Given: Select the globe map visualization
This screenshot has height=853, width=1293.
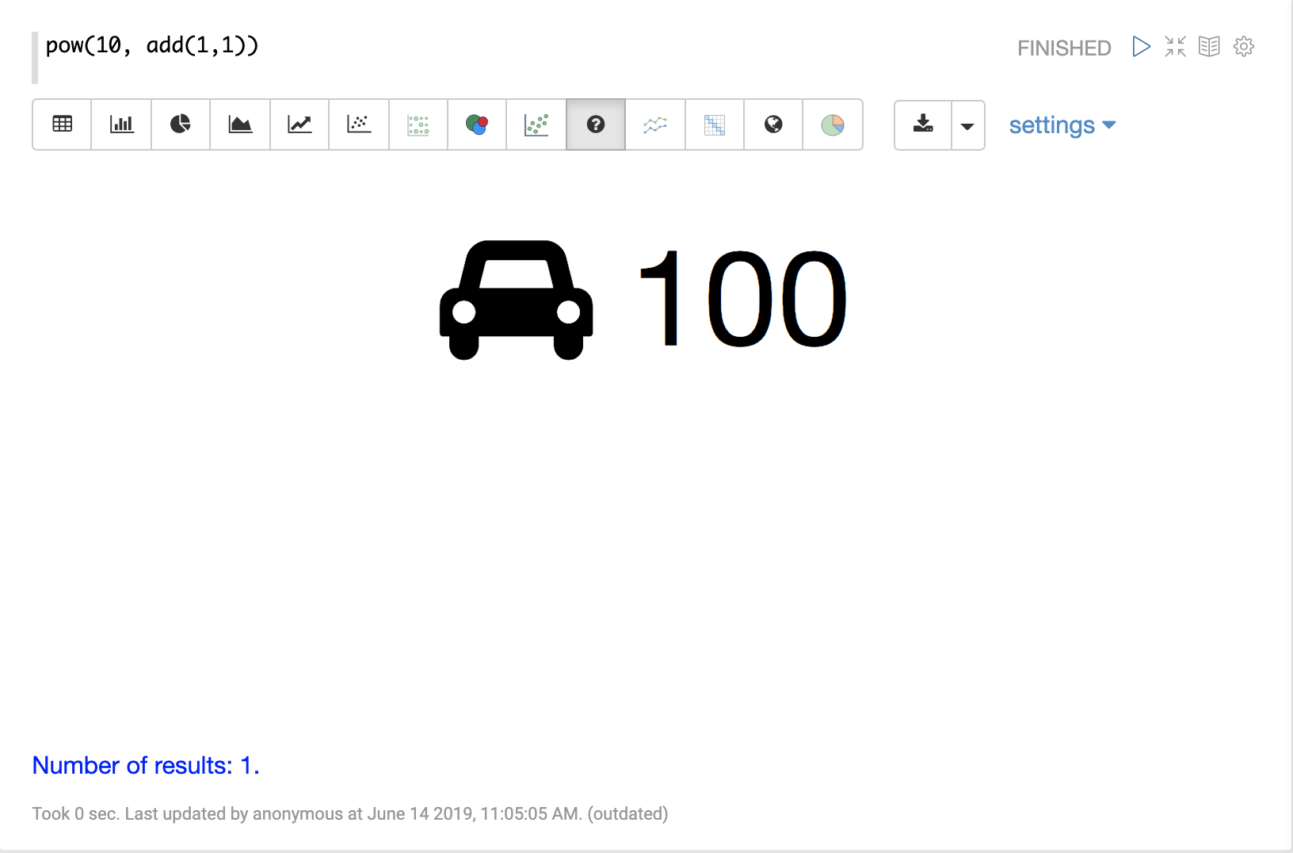Looking at the screenshot, I should (773, 124).
